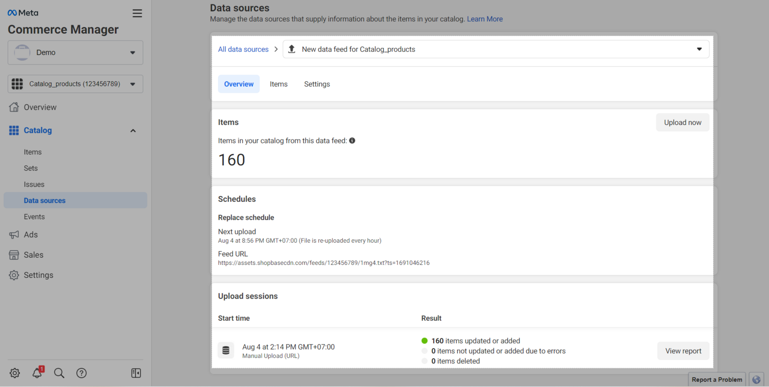Click the globe icon at bottom right
This screenshot has width=769, height=387.
757,380
